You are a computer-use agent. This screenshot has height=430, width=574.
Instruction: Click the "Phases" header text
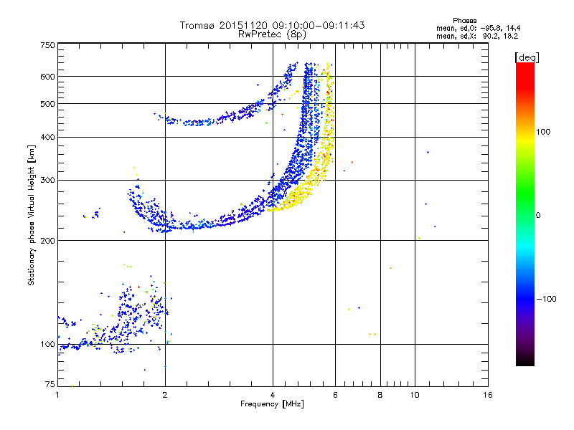(464, 21)
